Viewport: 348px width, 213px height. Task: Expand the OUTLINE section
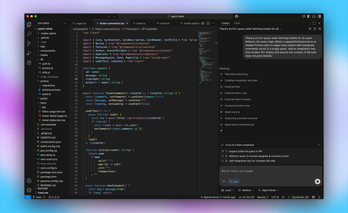click(x=41, y=189)
